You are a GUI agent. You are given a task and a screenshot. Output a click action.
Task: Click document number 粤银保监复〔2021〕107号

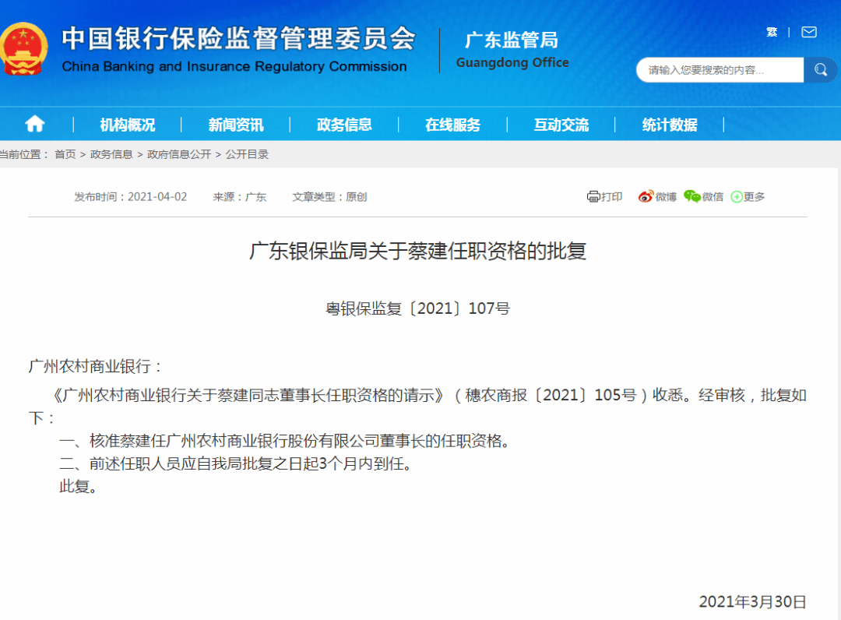tap(418, 308)
